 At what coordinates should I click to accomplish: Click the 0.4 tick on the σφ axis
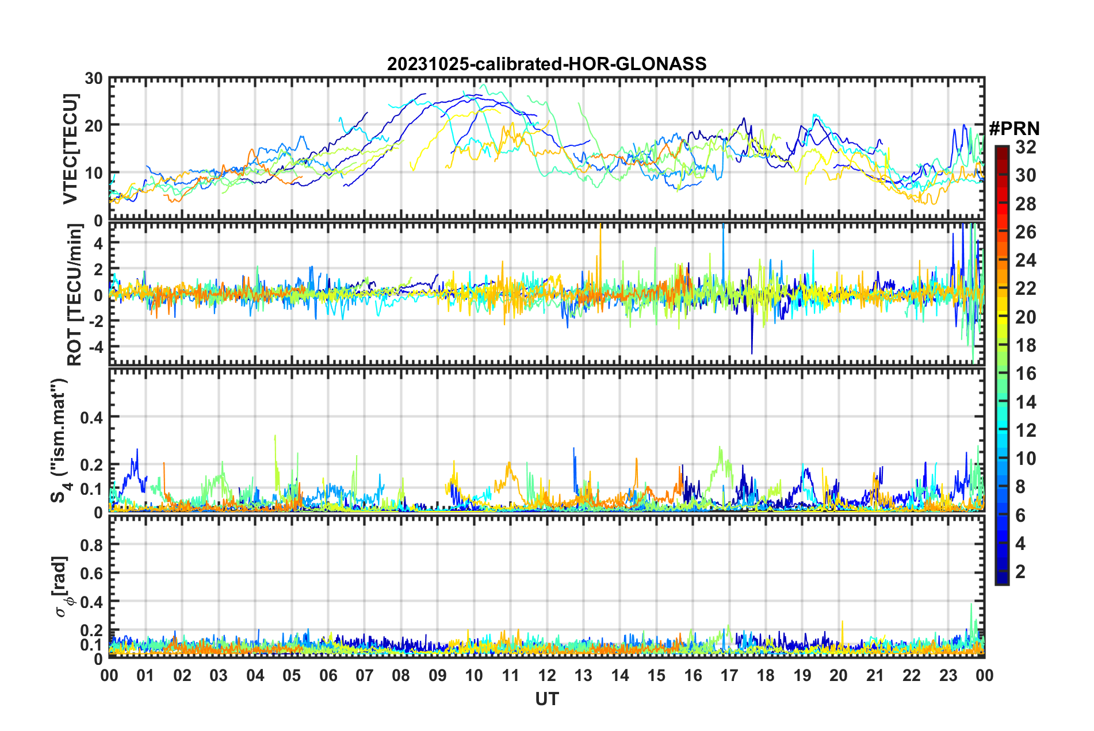coord(92,602)
